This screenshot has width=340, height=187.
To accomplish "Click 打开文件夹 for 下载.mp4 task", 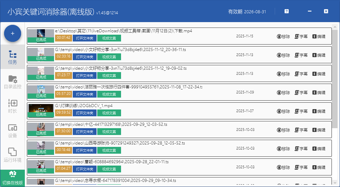I will click(84, 38).
